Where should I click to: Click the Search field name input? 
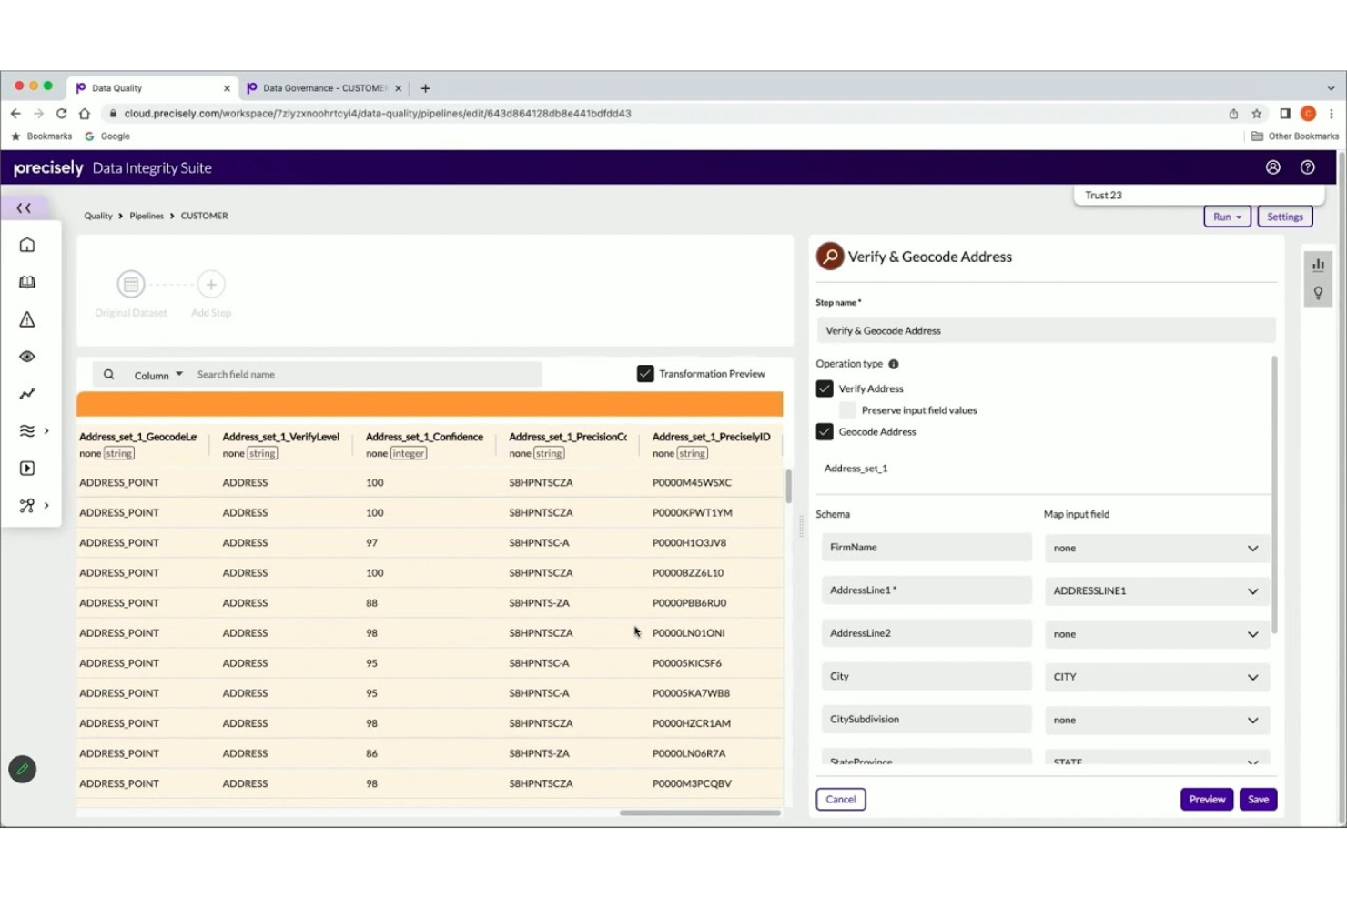366,374
